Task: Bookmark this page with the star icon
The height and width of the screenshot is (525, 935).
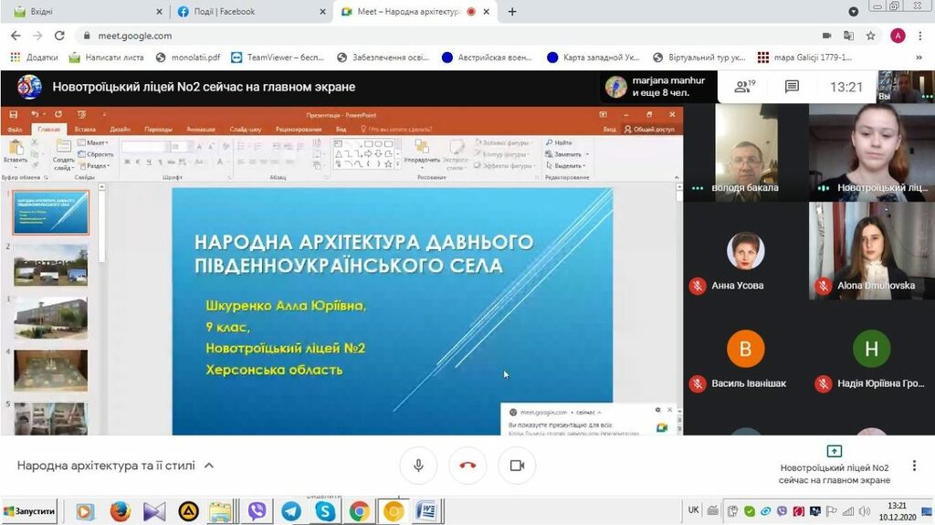Action: (x=871, y=36)
